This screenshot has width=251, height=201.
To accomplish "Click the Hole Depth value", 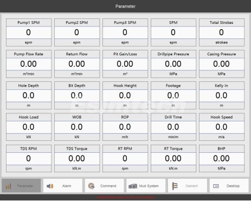I will click(29, 95).
